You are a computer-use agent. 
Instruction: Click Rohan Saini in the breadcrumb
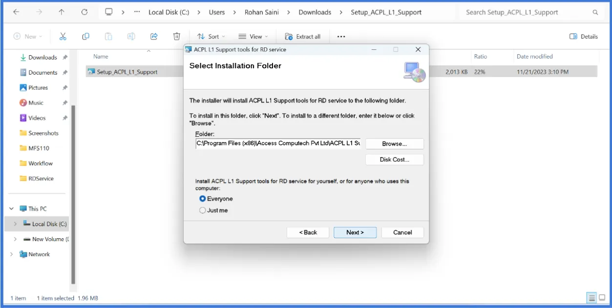(x=261, y=12)
